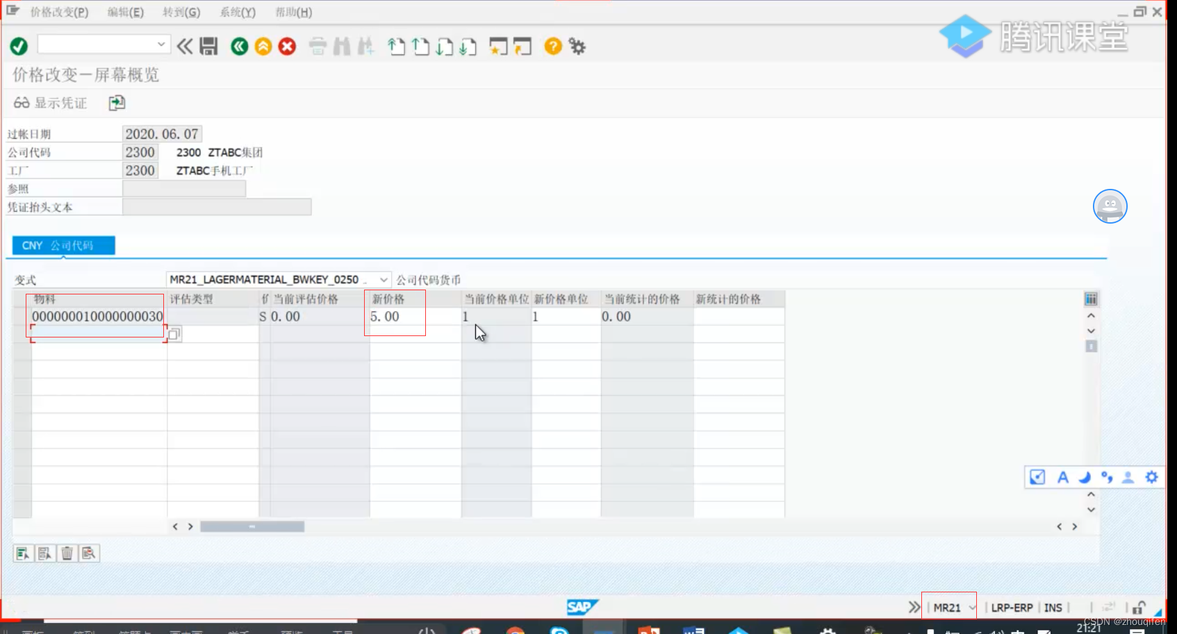1177x634 pixels.
Task: Click right arrow beside the horizontal scrollbar thumb
Action: [190, 527]
